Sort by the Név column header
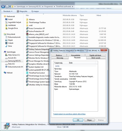 coord(28,15)
